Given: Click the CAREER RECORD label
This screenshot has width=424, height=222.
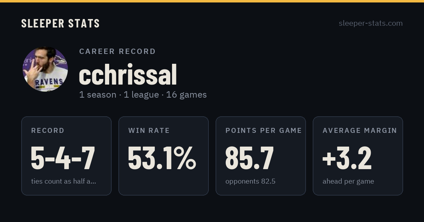Looking at the screenshot, I should point(117,51).
